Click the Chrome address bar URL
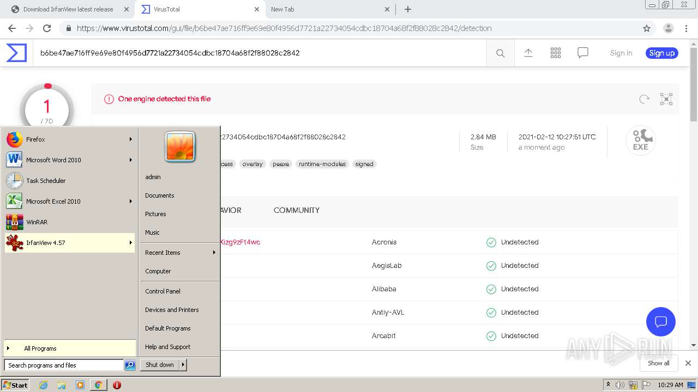 284,28
